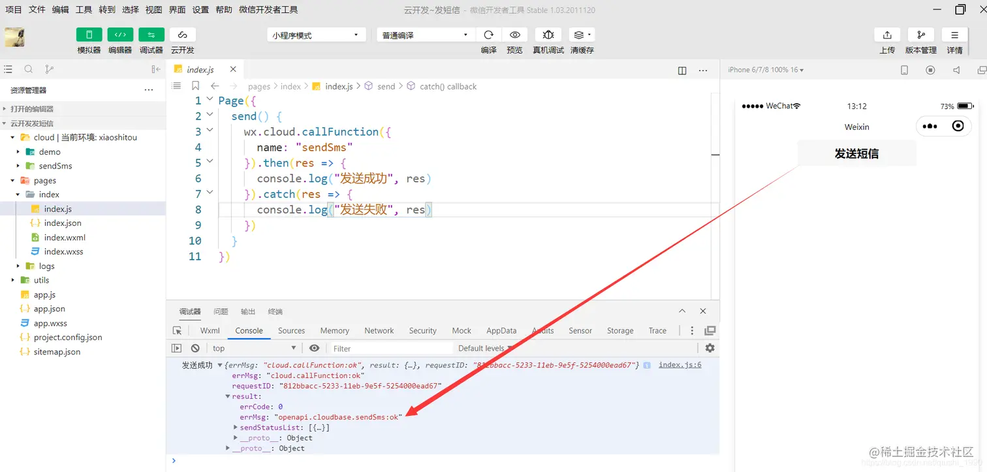Toggle the 模拟器 simulator button
Viewport: 987px width, 472px height.
click(x=89, y=35)
